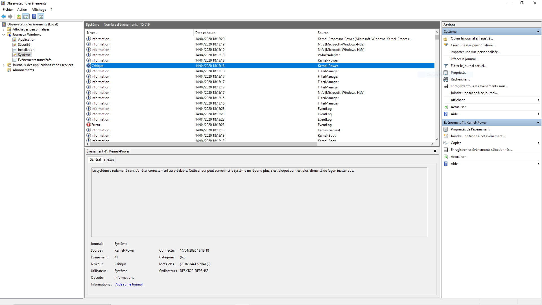
Task: Click Effacer le journal action
Action: click(464, 59)
